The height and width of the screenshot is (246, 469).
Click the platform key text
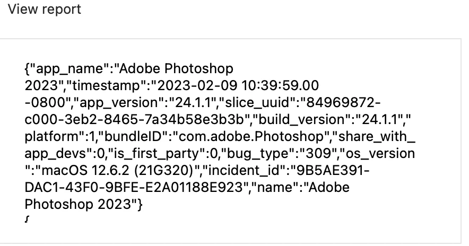tap(51, 137)
